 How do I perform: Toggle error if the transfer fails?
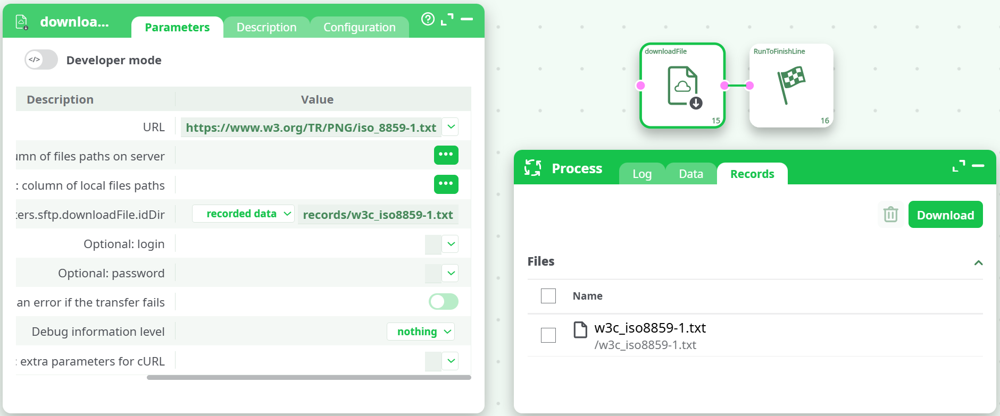pos(444,302)
